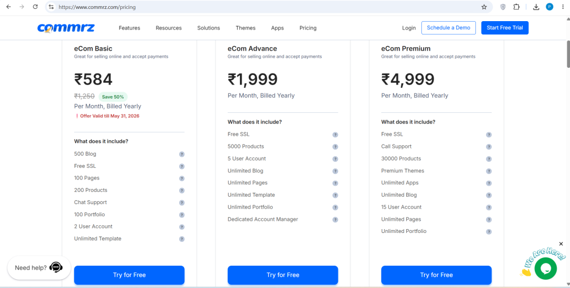Viewport: 570px width, 288px height.
Task: Click the Schedule a Demo button
Action: click(x=449, y=28)
